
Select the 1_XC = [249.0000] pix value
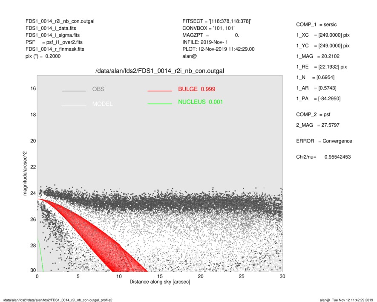tap(322, 35)
